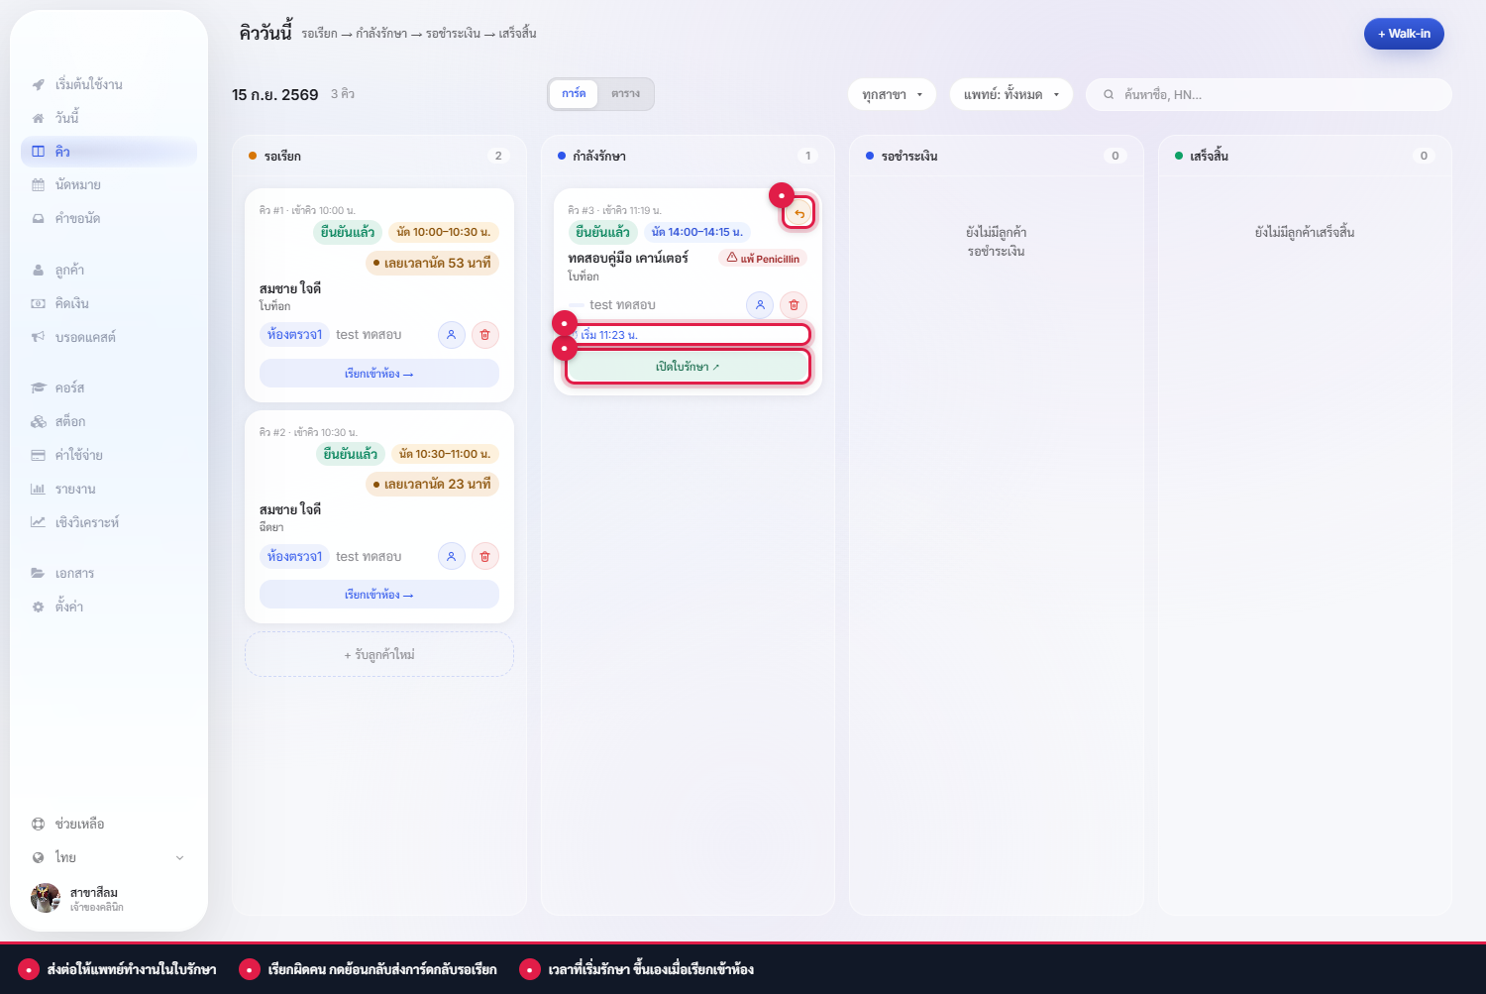Click the นัด 14:00–14:15 น. time badge
Screen dimensions: 1486x994
pos(697,232)
